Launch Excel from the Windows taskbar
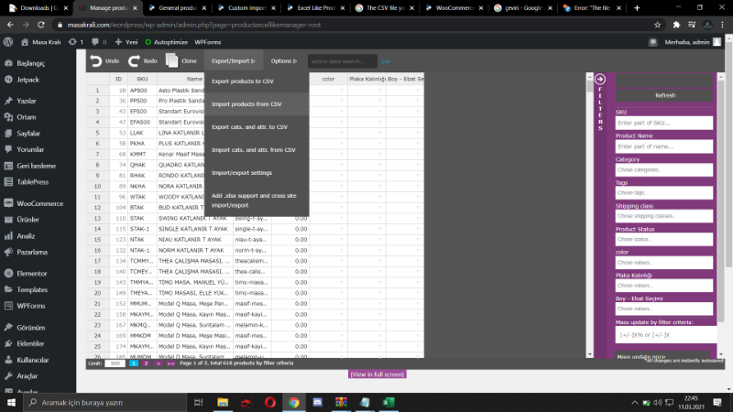Screen dimensions: 733x412 [x=388, y=402]
